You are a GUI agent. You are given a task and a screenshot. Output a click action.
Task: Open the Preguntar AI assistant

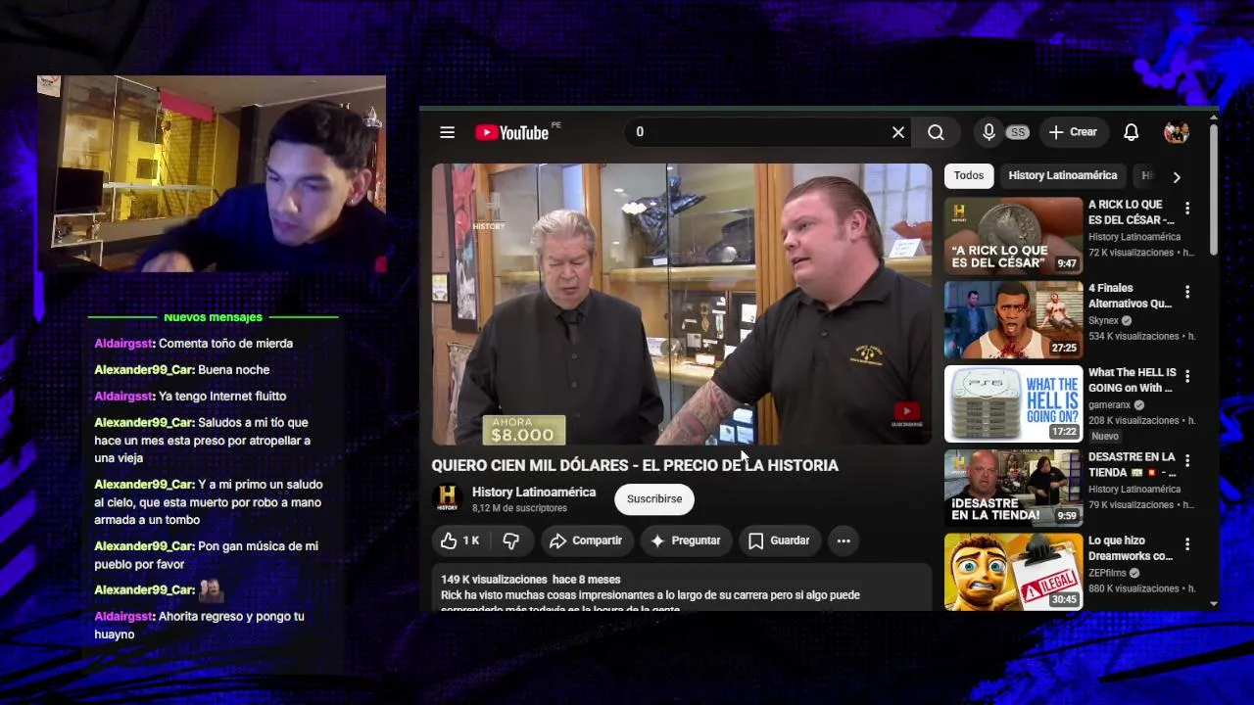685,540
